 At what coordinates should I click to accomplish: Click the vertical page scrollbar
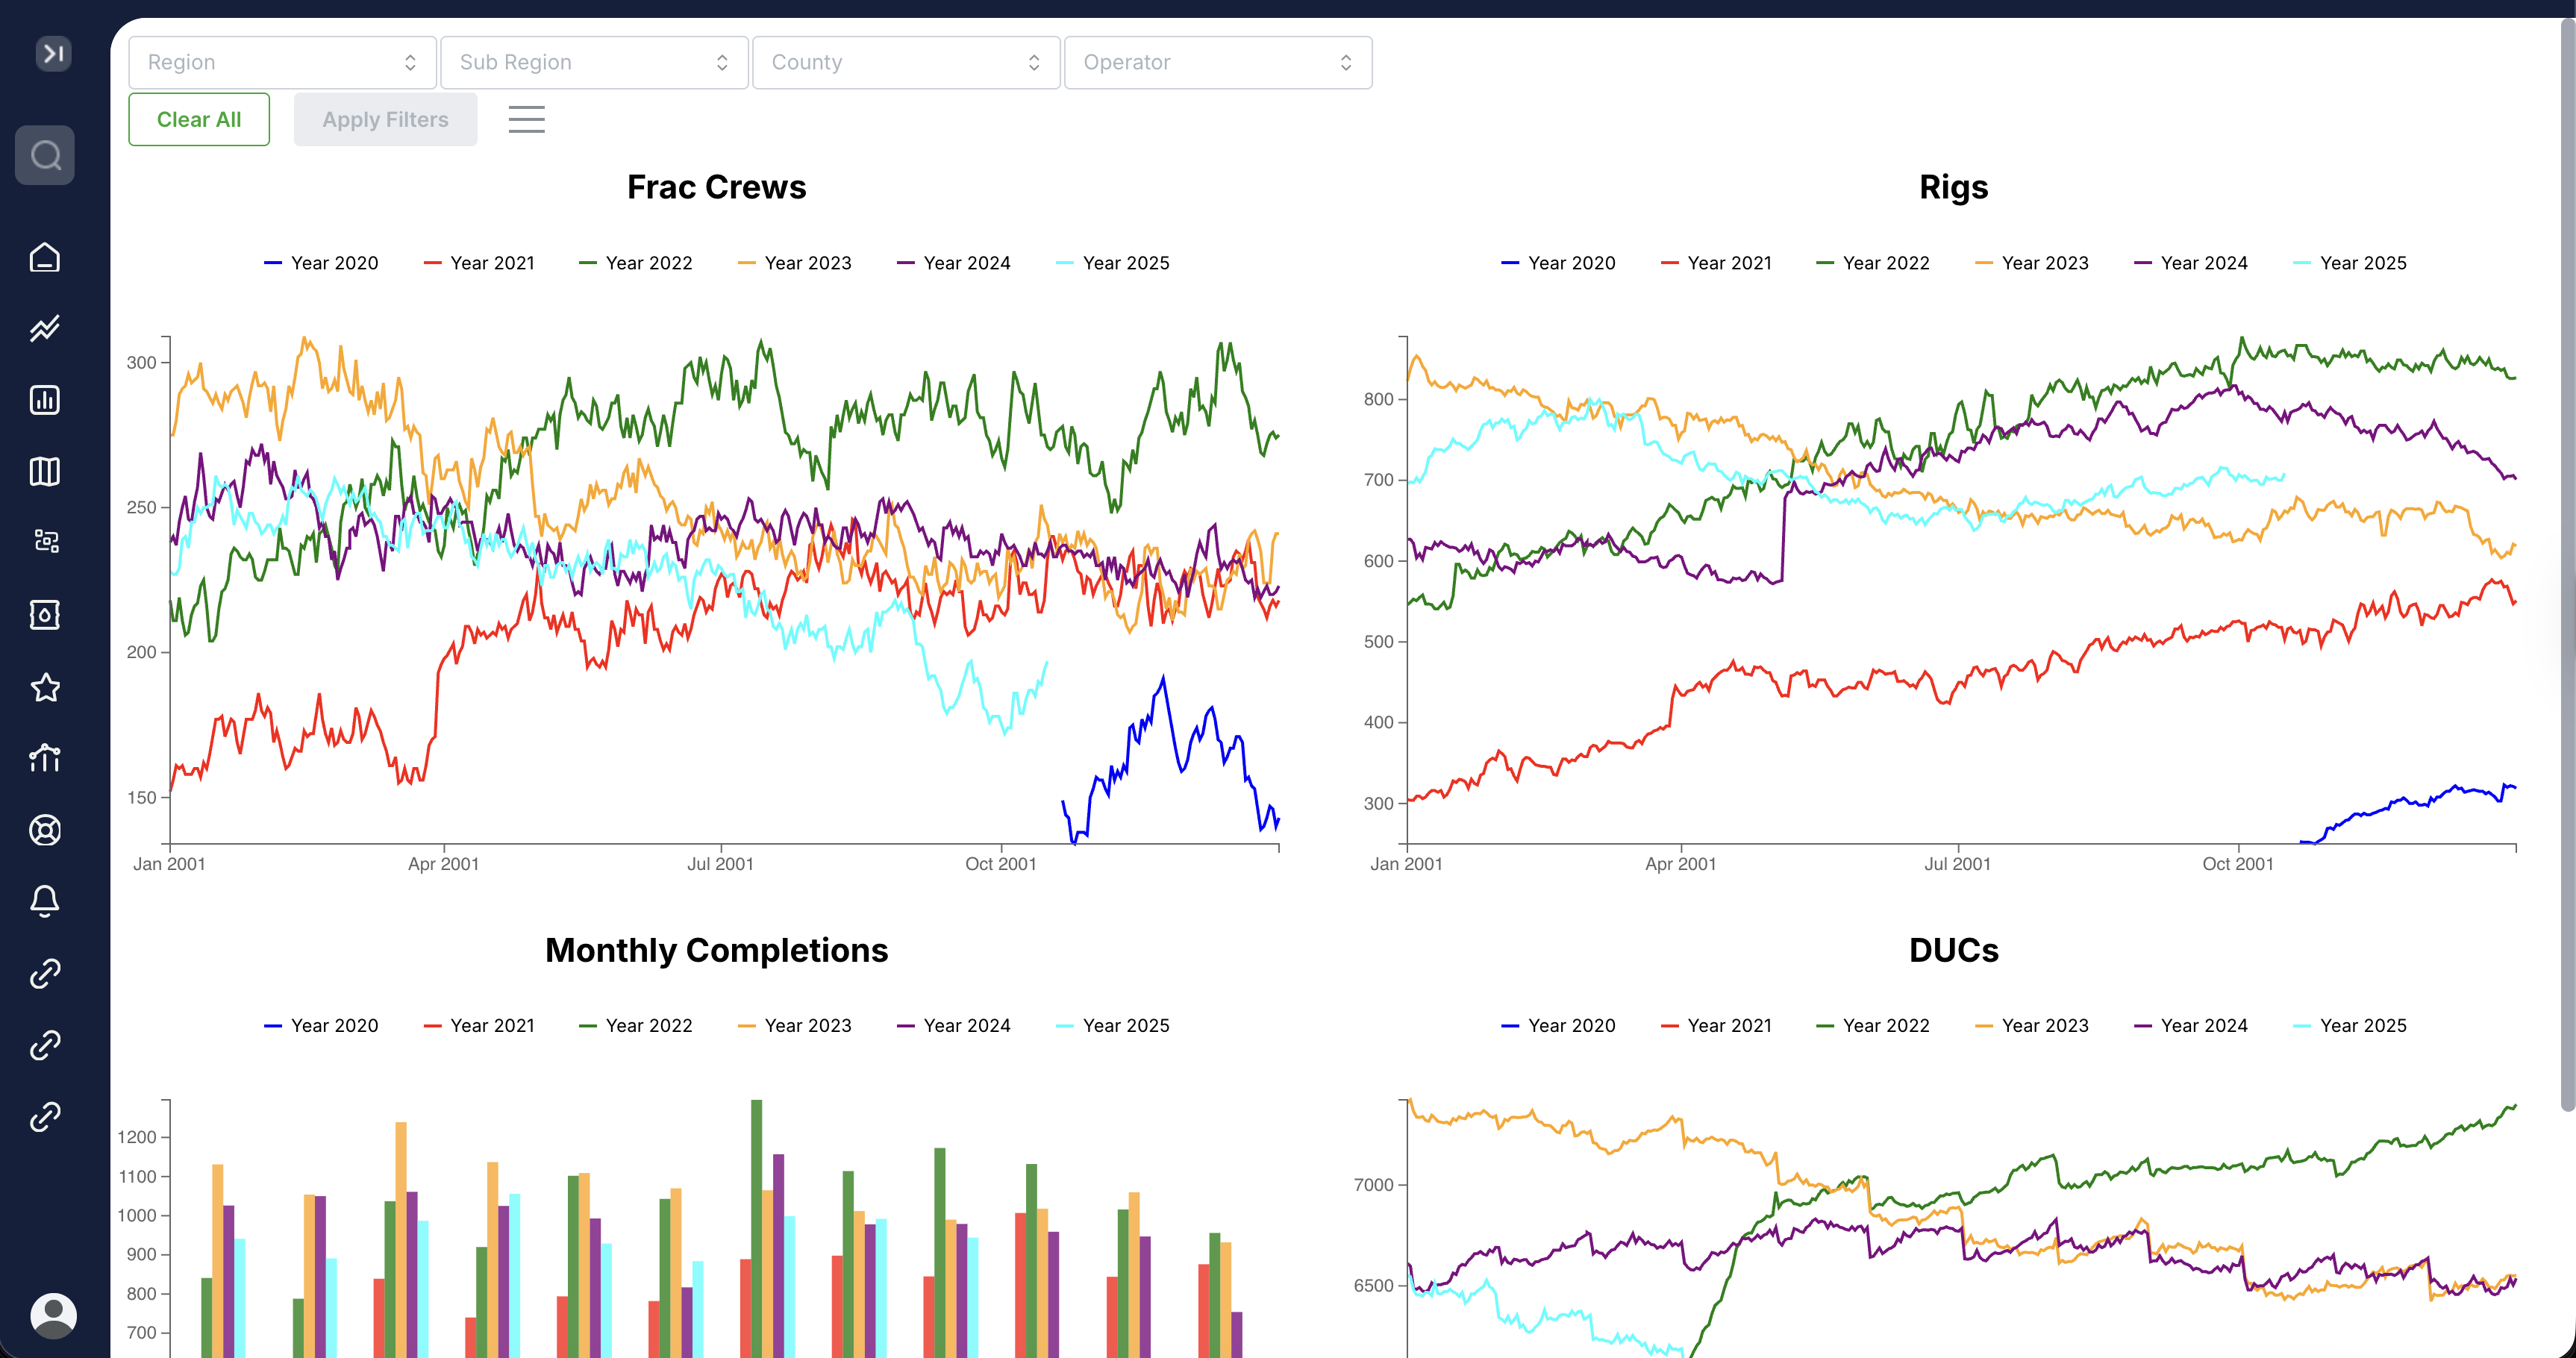2566,560
